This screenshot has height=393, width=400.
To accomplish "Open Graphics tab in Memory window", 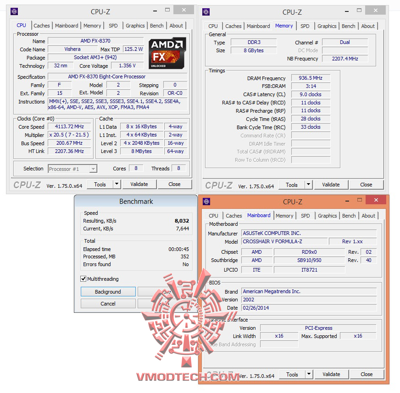I will (327, 26).
